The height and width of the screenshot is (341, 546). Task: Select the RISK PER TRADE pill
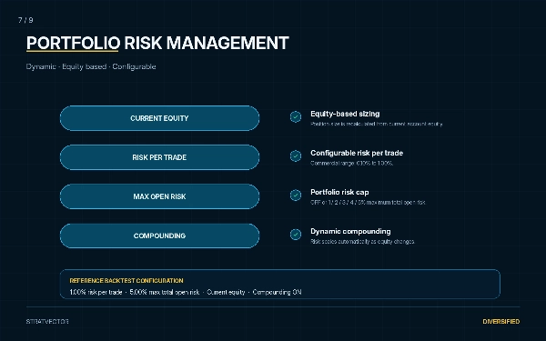click(x=159, y=157)
